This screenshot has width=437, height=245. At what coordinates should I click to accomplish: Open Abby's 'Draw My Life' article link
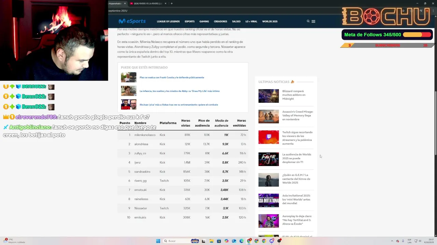180,91
